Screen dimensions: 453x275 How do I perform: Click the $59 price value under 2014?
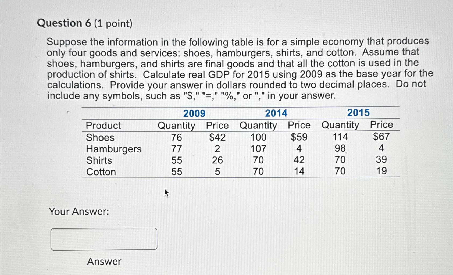point(298,137)
